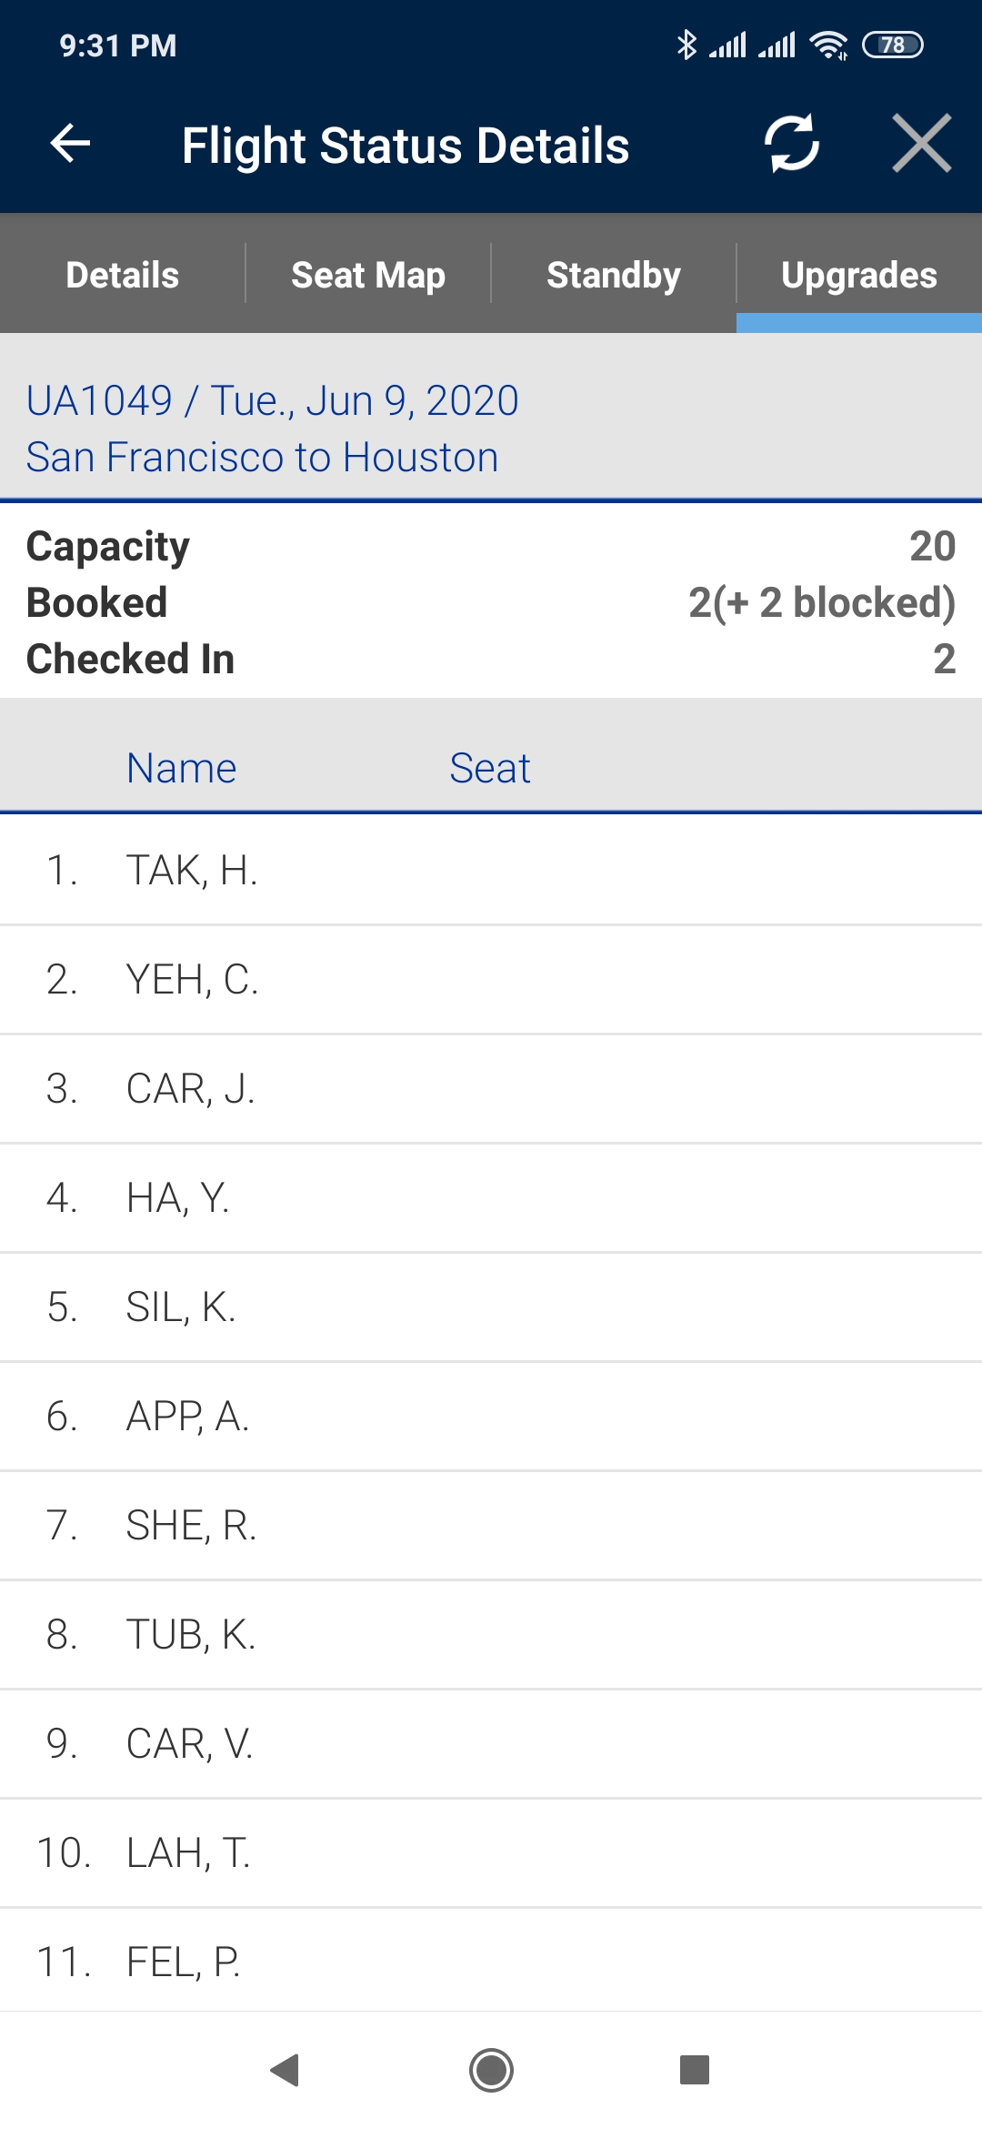Close Flight Status Details screen

[x=921, y=144]
